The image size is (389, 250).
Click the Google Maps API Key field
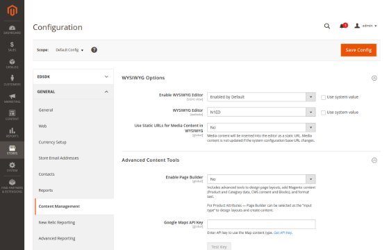coord(261,224)
